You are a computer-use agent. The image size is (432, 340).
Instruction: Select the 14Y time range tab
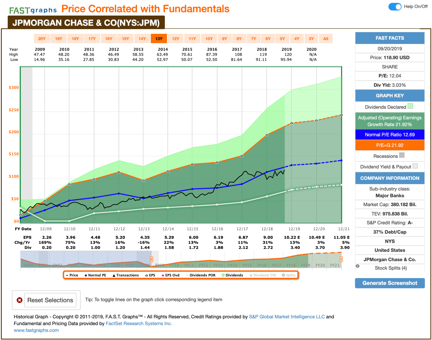(142, 39)
